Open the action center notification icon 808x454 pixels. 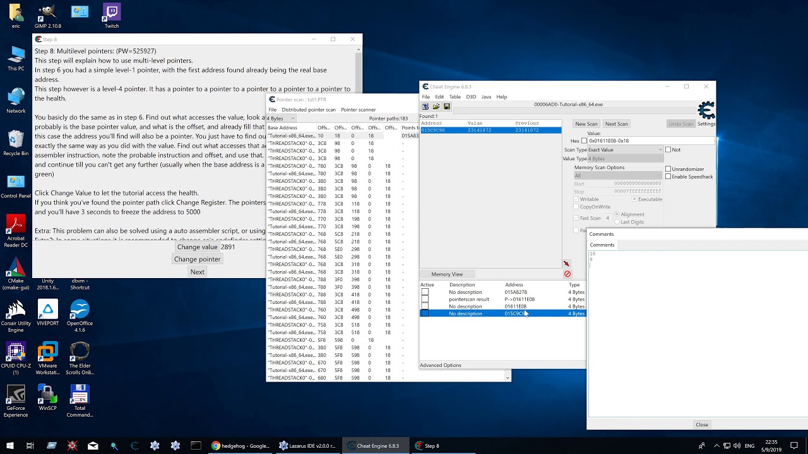(794, 446)
